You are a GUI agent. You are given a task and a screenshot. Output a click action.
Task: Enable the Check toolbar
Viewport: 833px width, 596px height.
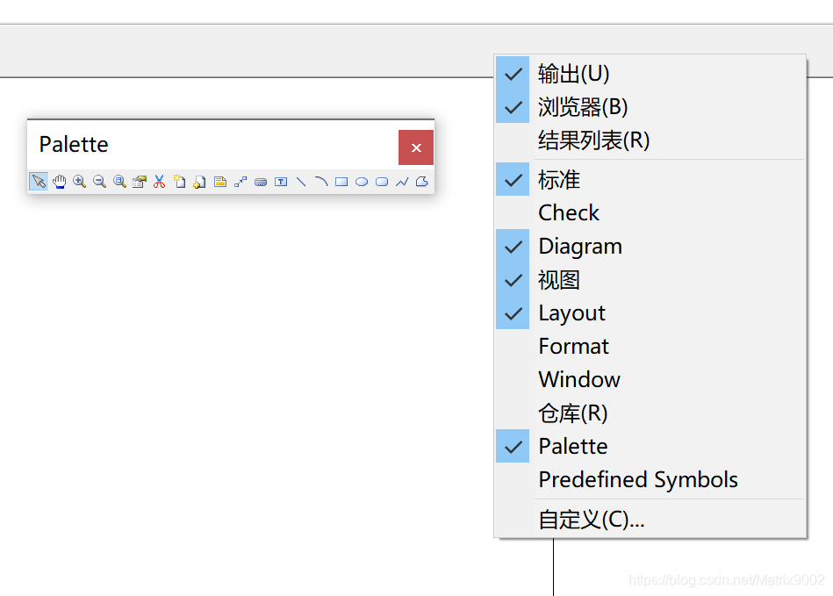pyautogui.click(x=650, y=213)
